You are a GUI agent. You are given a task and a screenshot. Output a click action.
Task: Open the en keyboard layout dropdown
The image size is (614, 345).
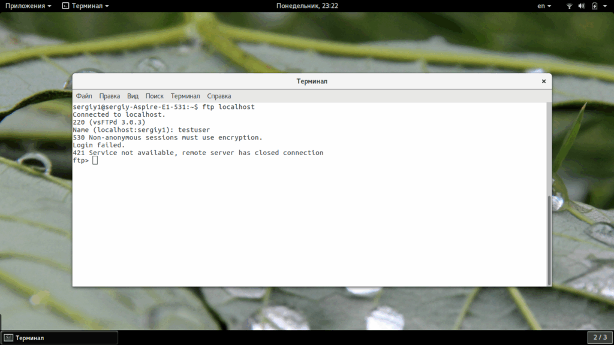coord(544,6)
